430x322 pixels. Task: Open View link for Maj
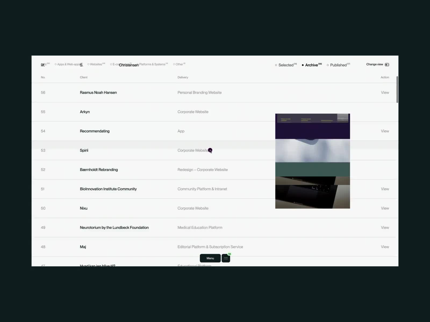385,247
